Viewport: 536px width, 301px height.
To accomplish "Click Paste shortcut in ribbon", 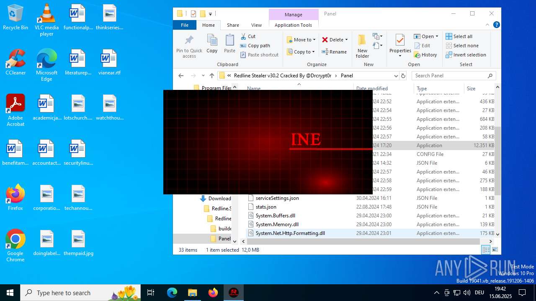I will coord(259,55).
